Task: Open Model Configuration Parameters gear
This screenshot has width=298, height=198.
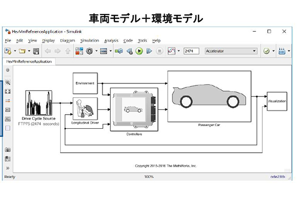Action: click(89, 51)
